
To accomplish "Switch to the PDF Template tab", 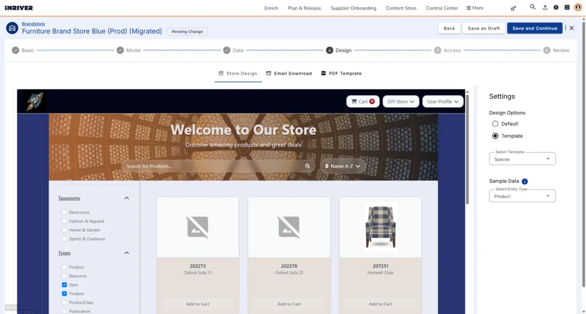I will click(x=342, y=74).
